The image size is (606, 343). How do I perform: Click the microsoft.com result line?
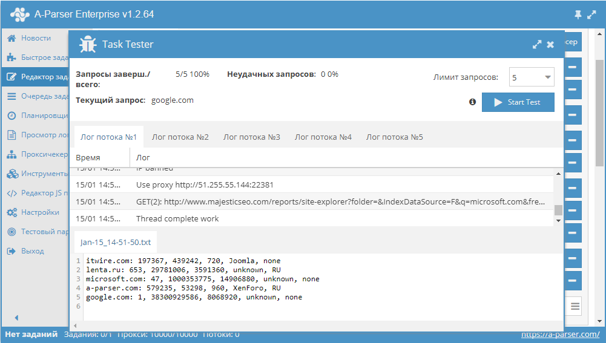pos(203,279)
